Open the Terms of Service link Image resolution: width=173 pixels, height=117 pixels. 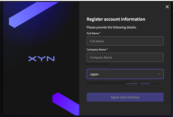pyautogui.click(x=132, y=84)
